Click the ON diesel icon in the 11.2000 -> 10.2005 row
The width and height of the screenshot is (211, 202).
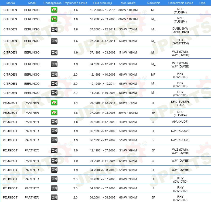click(x=54, y=93)
